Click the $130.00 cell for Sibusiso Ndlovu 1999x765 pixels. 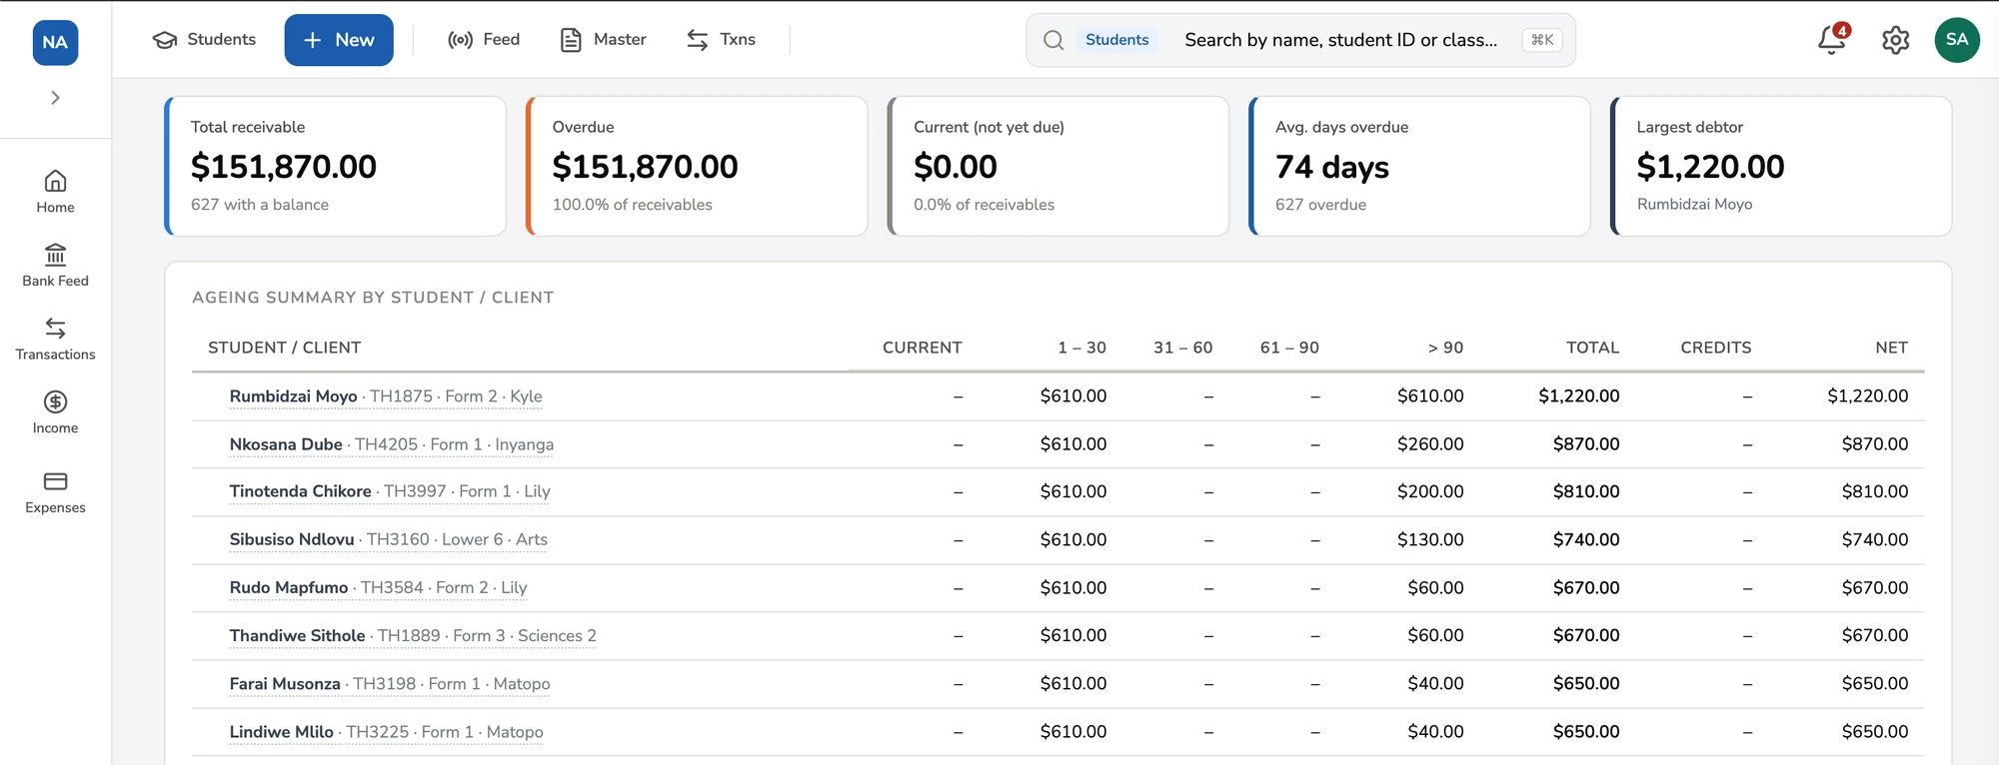[x=1430, y=539]
